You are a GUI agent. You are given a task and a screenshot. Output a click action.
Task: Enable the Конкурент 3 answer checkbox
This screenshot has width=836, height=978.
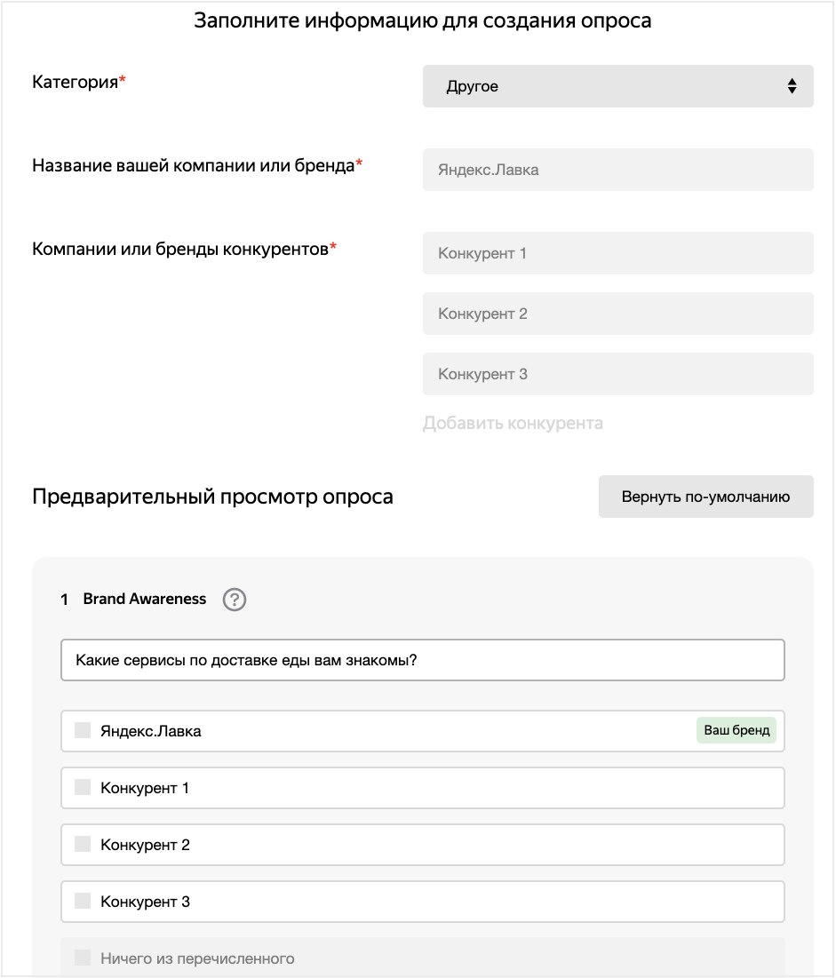(x=83, y=901)
